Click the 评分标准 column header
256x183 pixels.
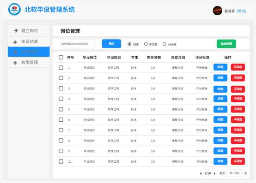pyautogui.click(x=202, y=57)
